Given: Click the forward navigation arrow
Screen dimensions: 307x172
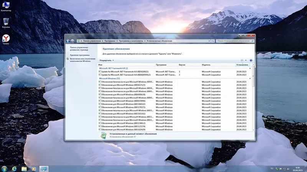Looking at the screenshot, I should pyautogui.click(x=73, y=41).
